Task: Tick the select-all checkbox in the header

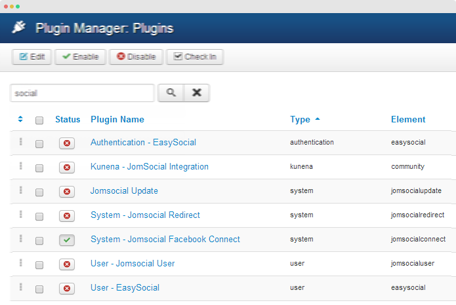Action: click(39, 120)
